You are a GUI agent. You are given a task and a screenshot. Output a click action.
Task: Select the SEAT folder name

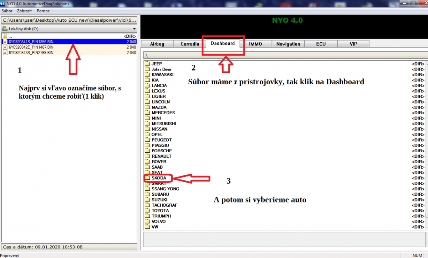[x=157, y=172]
